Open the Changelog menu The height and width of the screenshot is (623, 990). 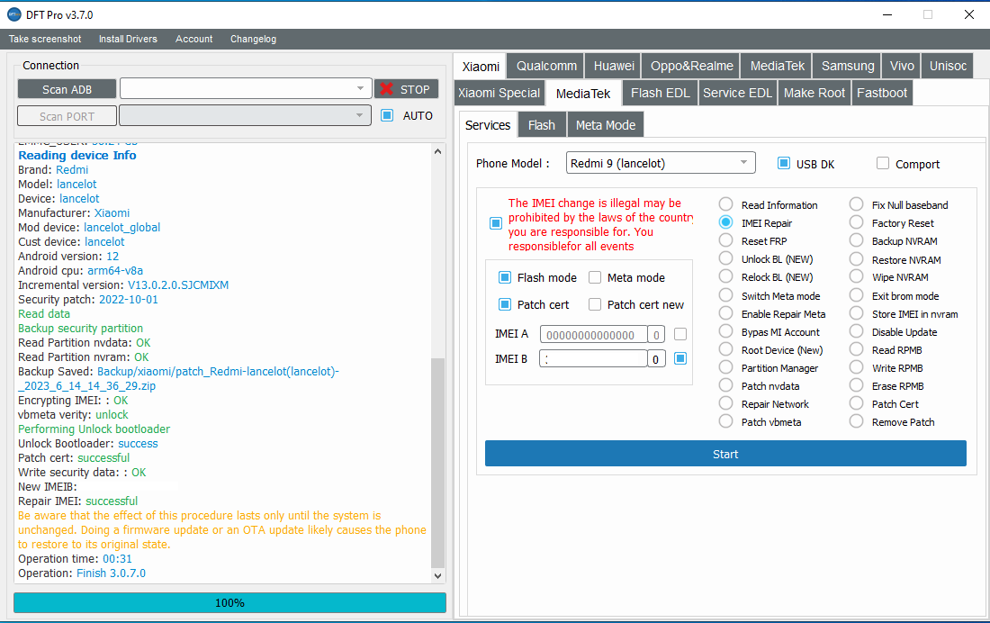point(253,40)
